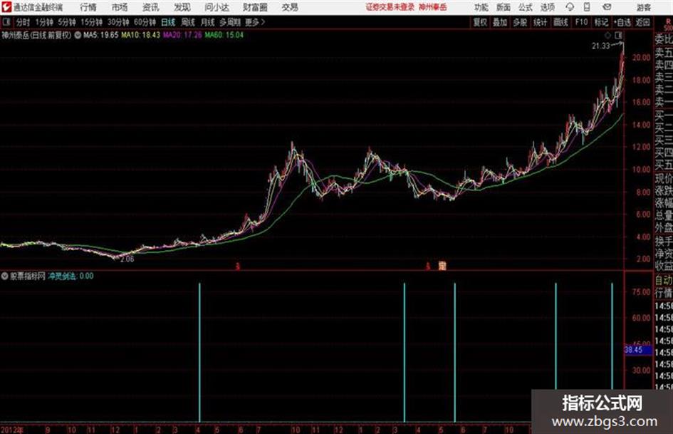Click the 统计 statistics toolbar button
Screen dimensions: 673x434
(x=540, y=22)
